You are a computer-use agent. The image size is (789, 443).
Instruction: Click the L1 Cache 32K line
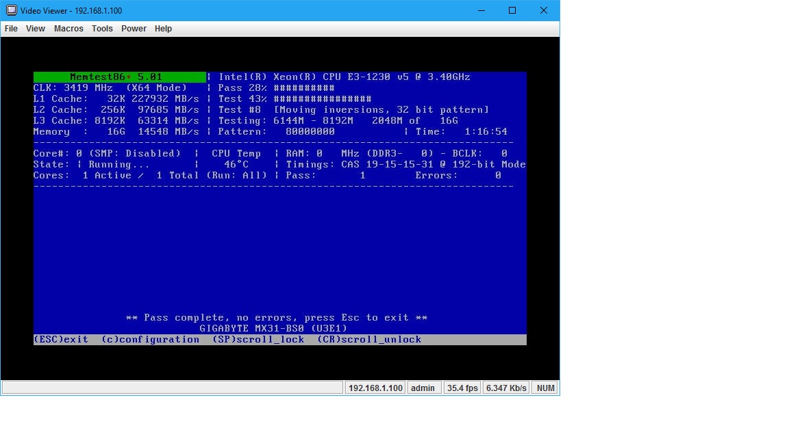click(x=116, y=99)
